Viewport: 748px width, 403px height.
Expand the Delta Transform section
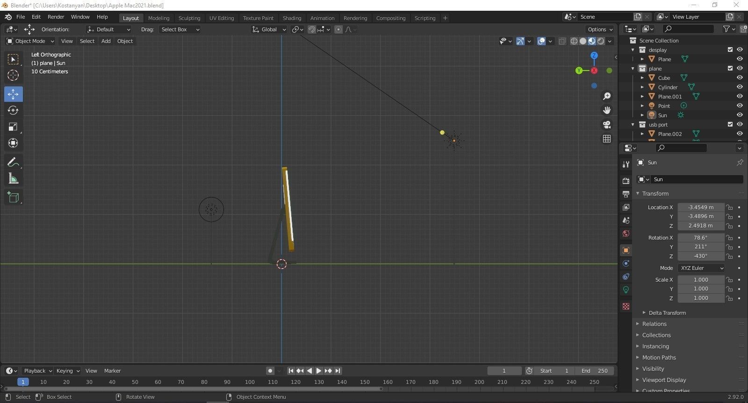pyautogui.click(x=667, y=313)
